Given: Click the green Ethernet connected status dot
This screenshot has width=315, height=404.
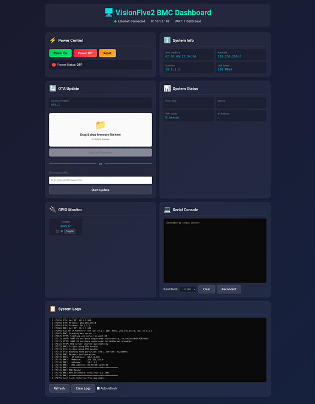Looking at the screenshot, I should coord(116,22).
